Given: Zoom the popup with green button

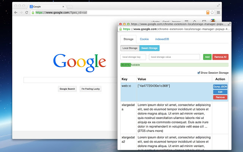Looking at the screenshot, I should 128,24.
